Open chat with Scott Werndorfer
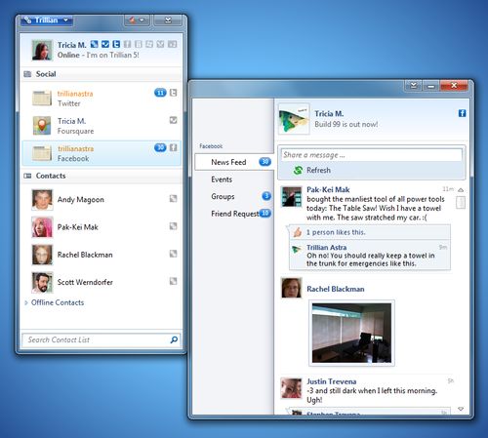Image resolution: width=488 pixels, height=438 pixels. [x=101, y=282]
